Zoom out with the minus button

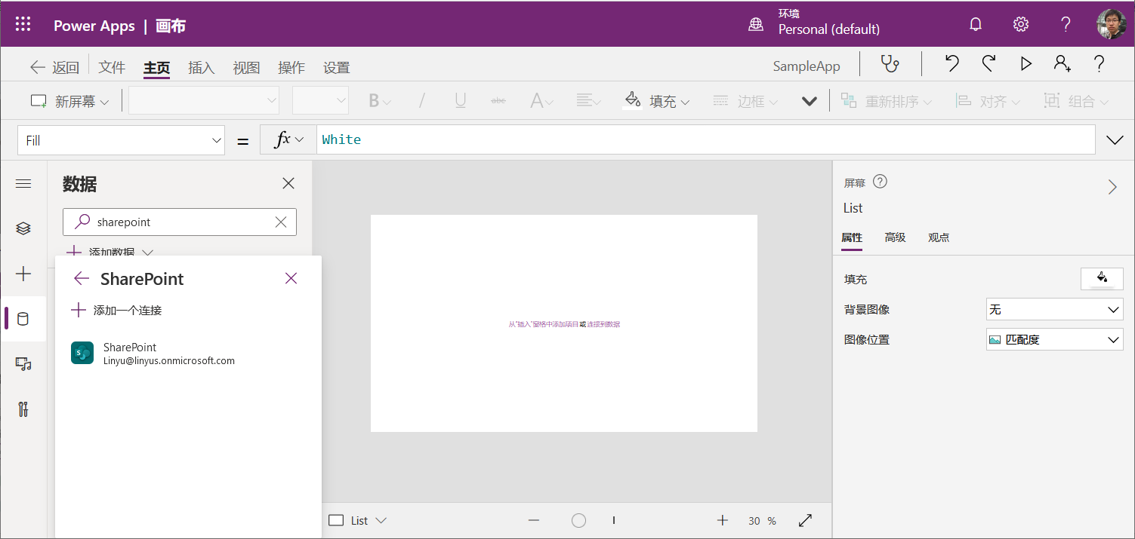[534, 520]
